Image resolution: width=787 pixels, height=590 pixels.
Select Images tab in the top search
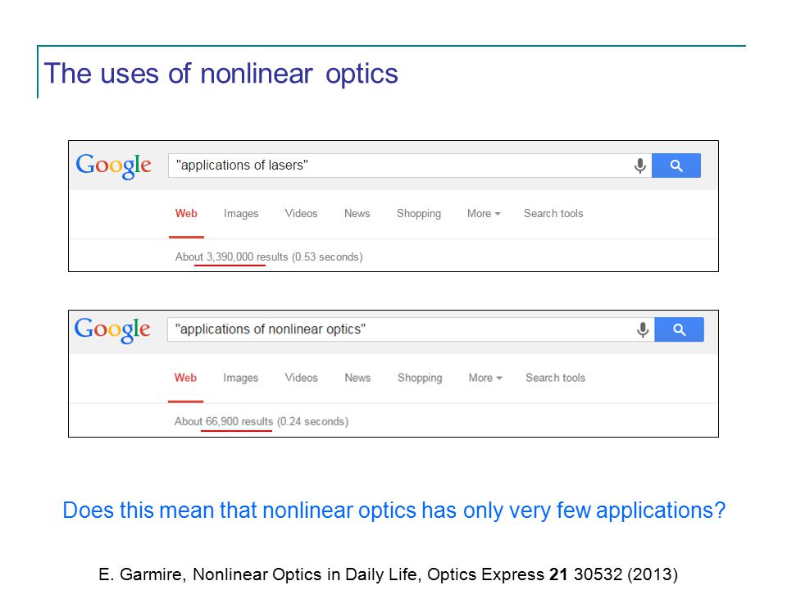tap(241, 214)
